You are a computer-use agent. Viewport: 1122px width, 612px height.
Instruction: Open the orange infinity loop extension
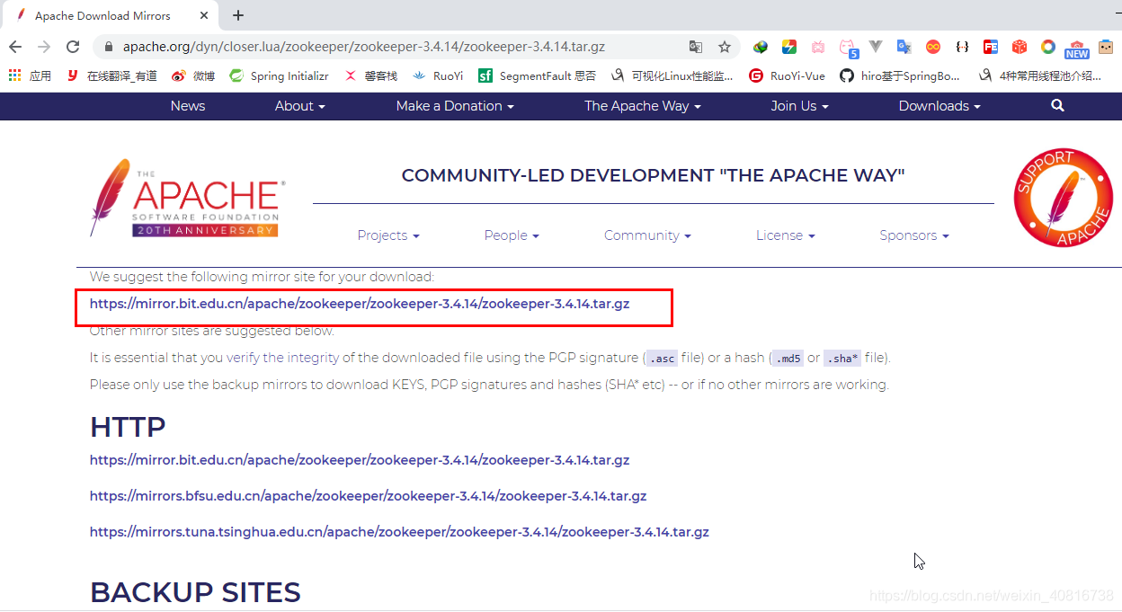point(933,47)
